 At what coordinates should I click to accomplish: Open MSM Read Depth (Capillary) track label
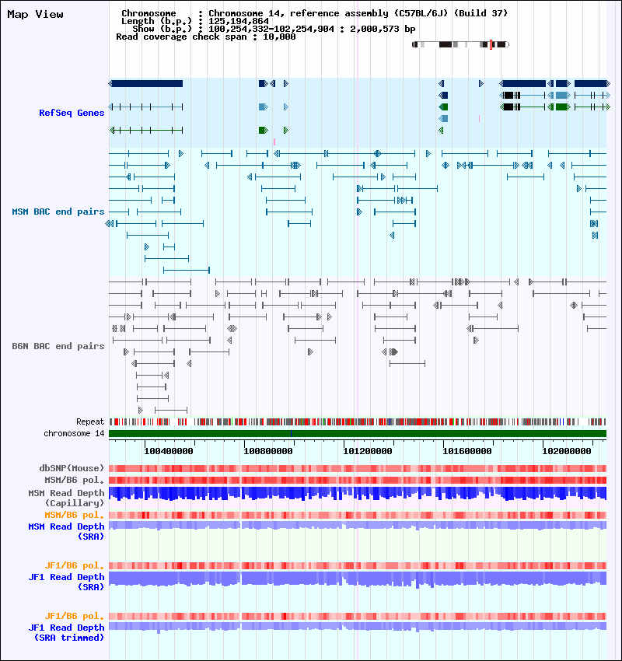(x=66, y=498)
